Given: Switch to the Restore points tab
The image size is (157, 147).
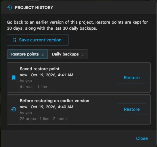Looking at the screenshot, I should [27, 54].
